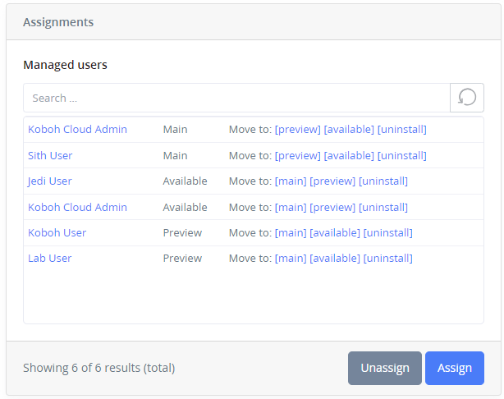Move Jedi User to [main]
Screen dimensions: 504x399
(290, 181)
